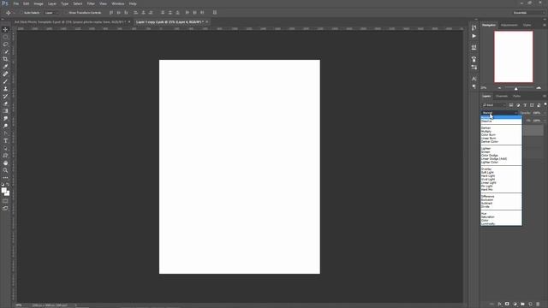The image size is (548, 308).
Task: Toggle filter for type layers
Action: 525,105
